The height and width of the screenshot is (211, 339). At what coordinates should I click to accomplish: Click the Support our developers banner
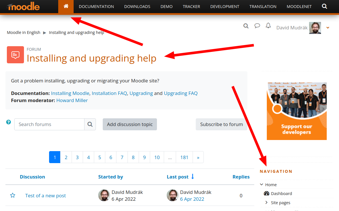pos(297,111)
